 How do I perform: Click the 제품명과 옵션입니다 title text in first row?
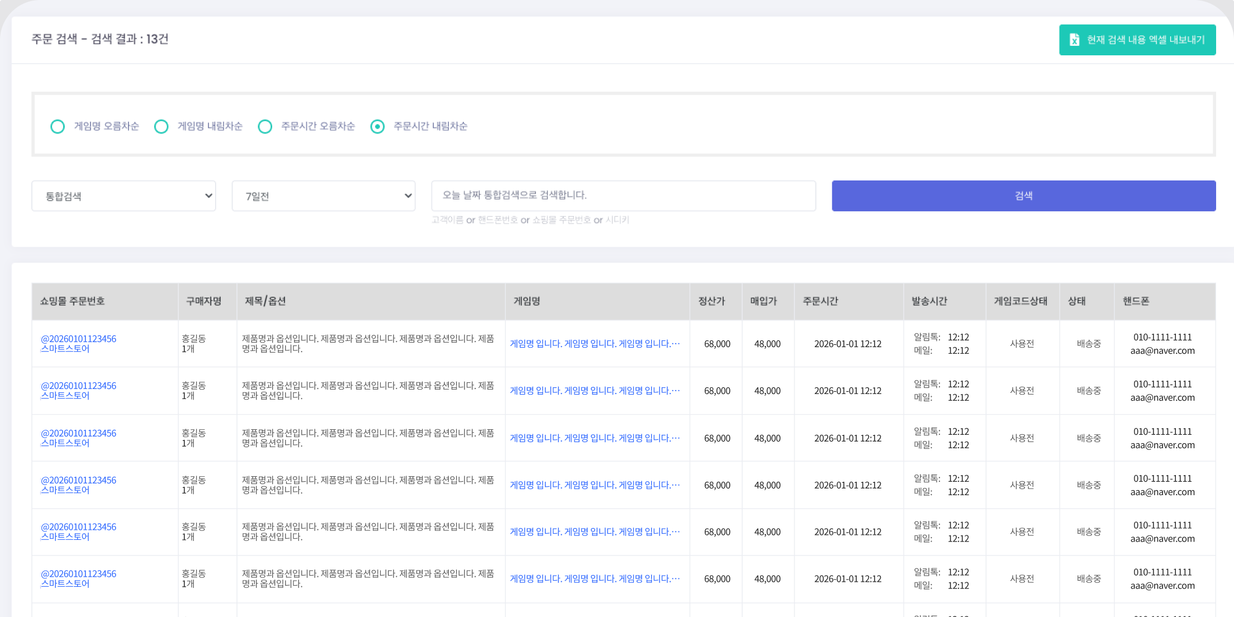coord(368,344)
